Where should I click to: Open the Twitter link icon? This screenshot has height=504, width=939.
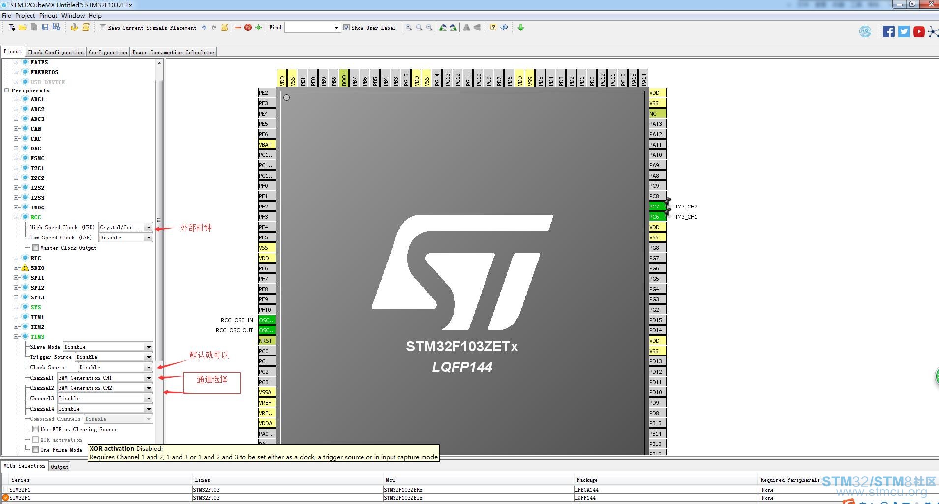904,31
